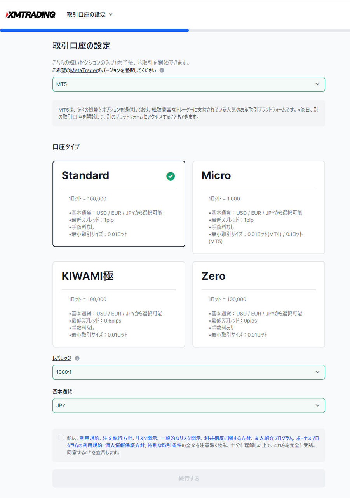Click the 取引口座の設定 page heading

point(82,46)
